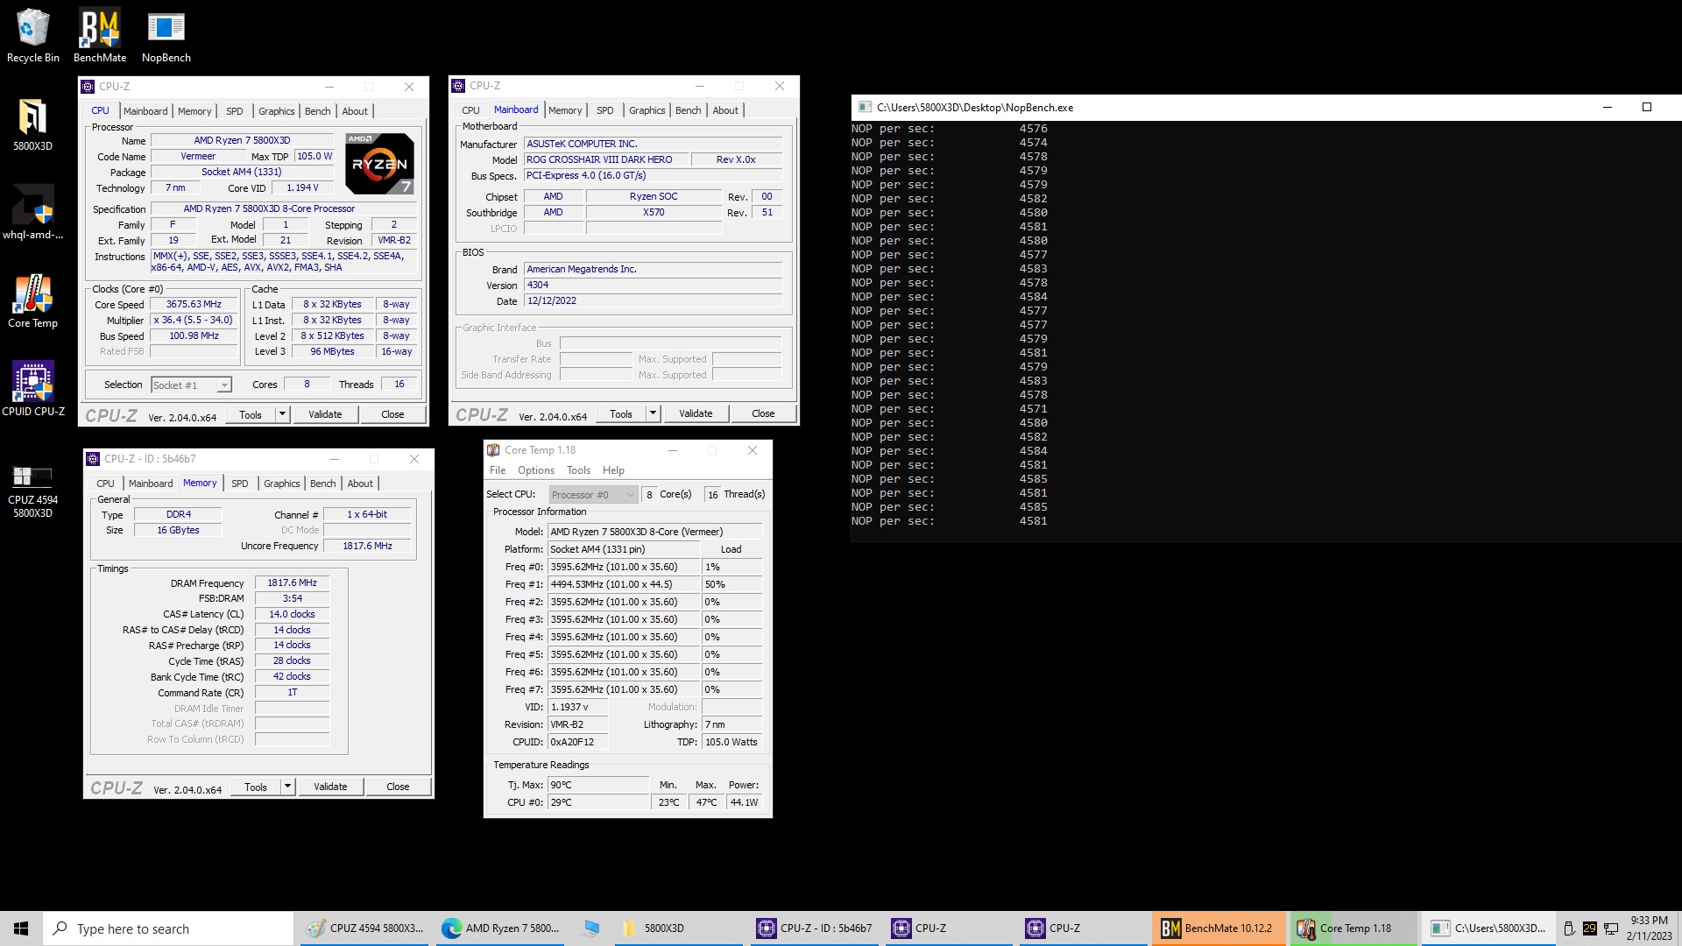Click the taskbar icon between Edge and the 5800X3D folder
1682x946 pixels.
click(x=590, y=928)
